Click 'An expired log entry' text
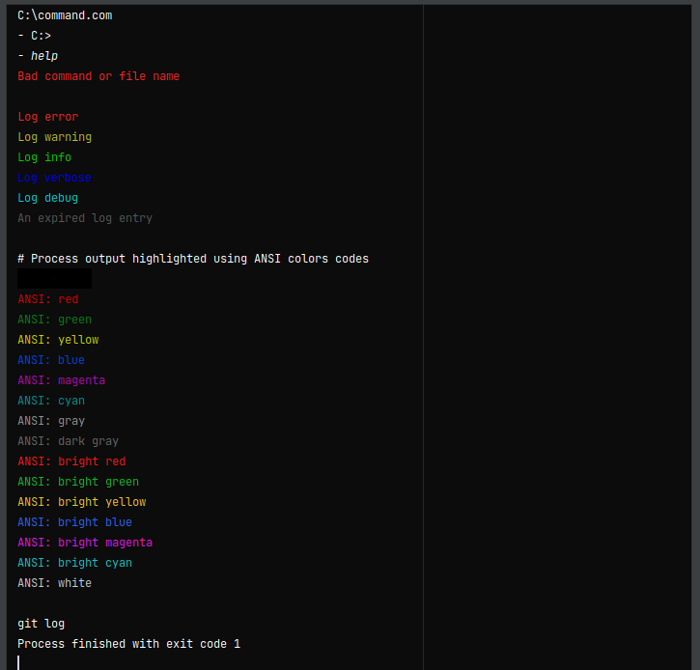Screen dimensions: 700x670 pyautogui.click(x=85, y=218)
